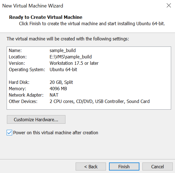The image size is (175, 173).
Task: Click the Workstation 17.5 or later version value
Action: point(74,63)
